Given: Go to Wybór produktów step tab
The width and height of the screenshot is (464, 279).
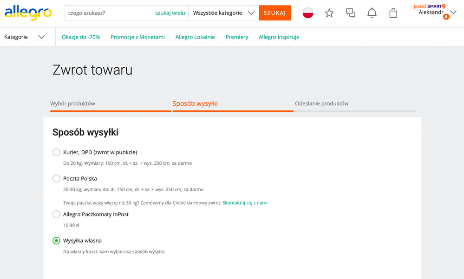Looking at the screenshot, I should (x=72, y=104).
